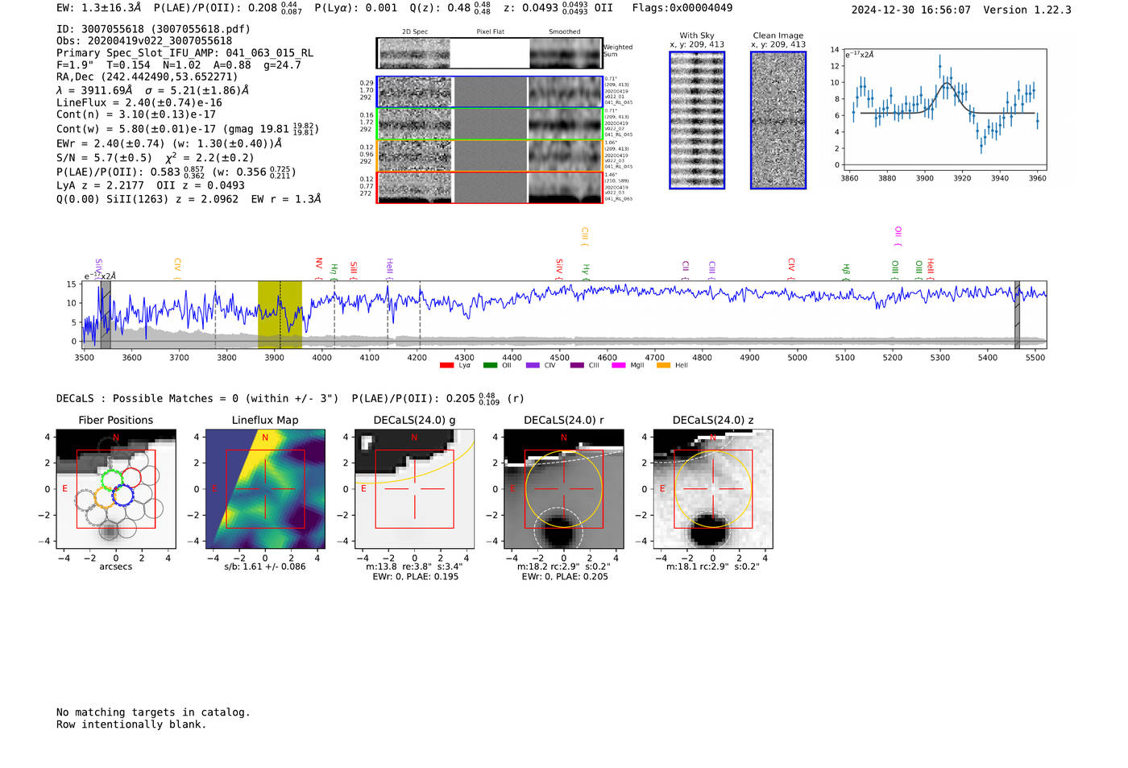Viewport: 1128px width, 768px height.
Task: Click the 'EW: 1.3±16.3Å' header value
Action: (x=99, y=8)
